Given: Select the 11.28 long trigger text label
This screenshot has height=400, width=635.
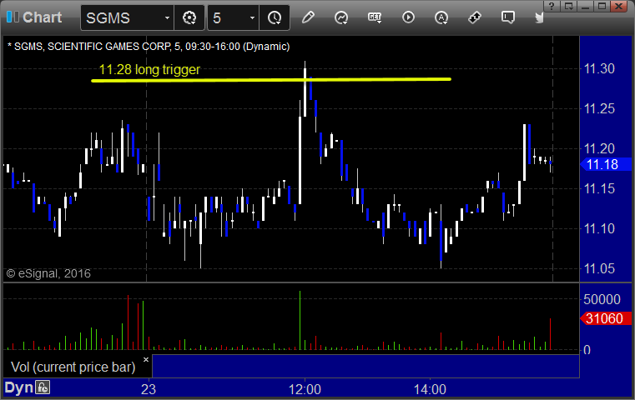Looking at the screenshot, I should click(149, 69).
